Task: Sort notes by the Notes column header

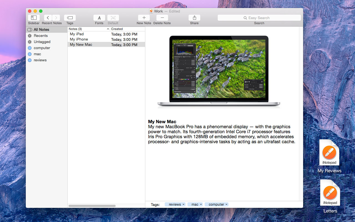Action: (x=87, y=29)
